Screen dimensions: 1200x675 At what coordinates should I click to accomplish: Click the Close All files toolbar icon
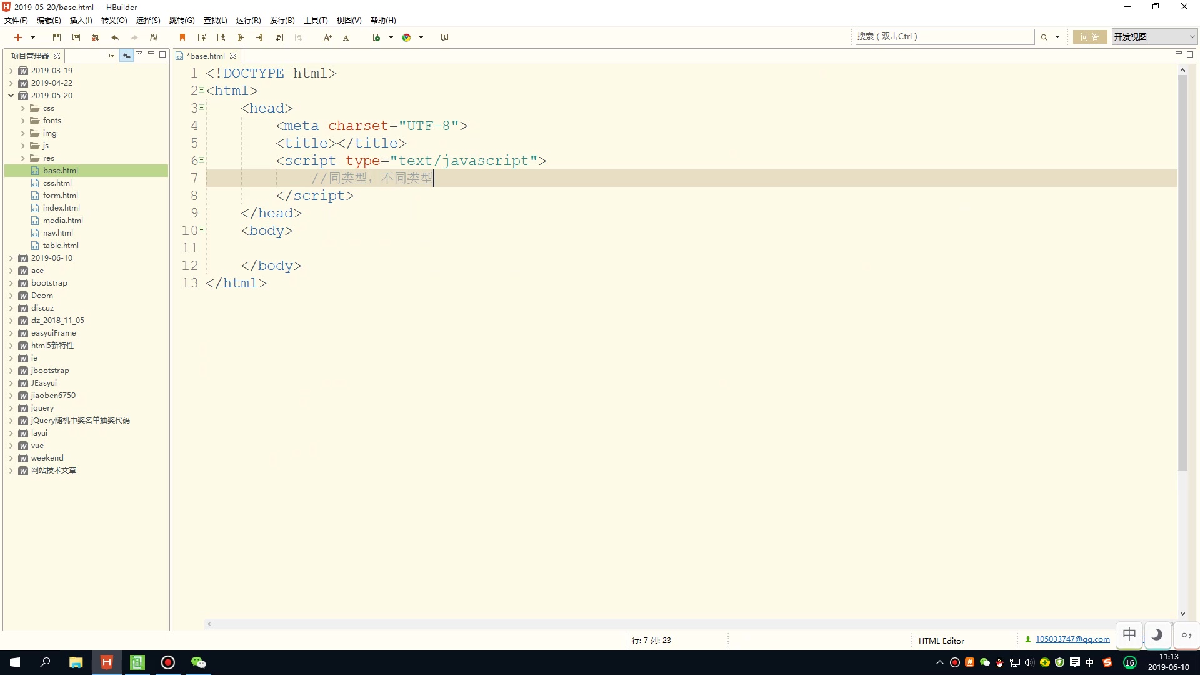[96, 37]
